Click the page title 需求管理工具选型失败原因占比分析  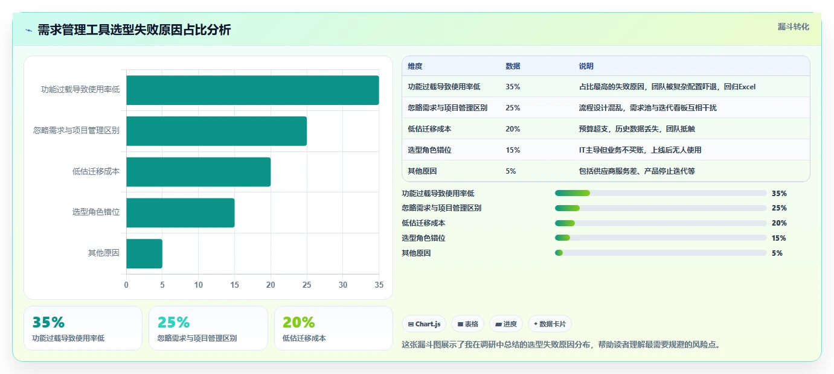pos(134,30)
